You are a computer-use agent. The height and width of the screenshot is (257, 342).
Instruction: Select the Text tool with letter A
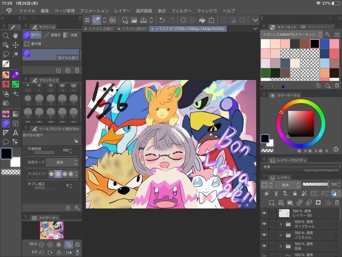(15, 133)
